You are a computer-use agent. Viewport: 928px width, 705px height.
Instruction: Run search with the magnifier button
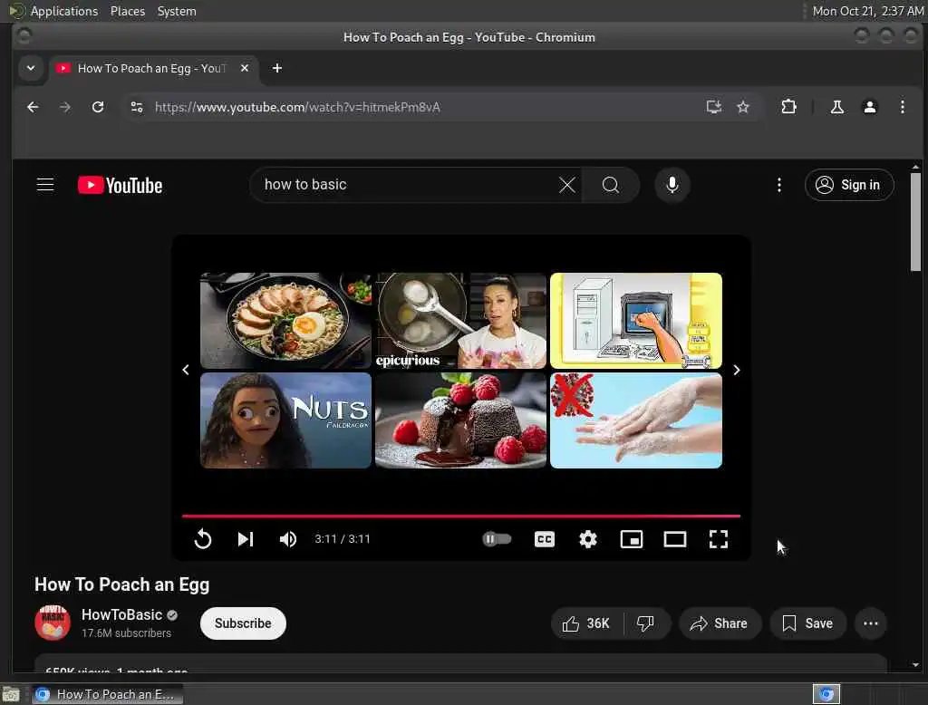click(610, 185)
